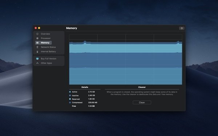Viewport: 218px width, 136px height.
Task: Select the Memory sidebar item
Action: click(x=43, y=43)
